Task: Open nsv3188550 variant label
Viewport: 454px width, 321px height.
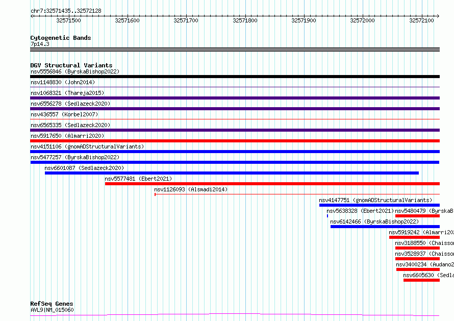Action: [x=424, y=243]
